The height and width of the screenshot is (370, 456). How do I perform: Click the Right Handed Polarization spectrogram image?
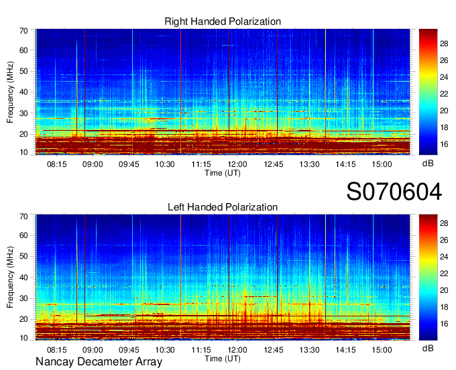223,92
